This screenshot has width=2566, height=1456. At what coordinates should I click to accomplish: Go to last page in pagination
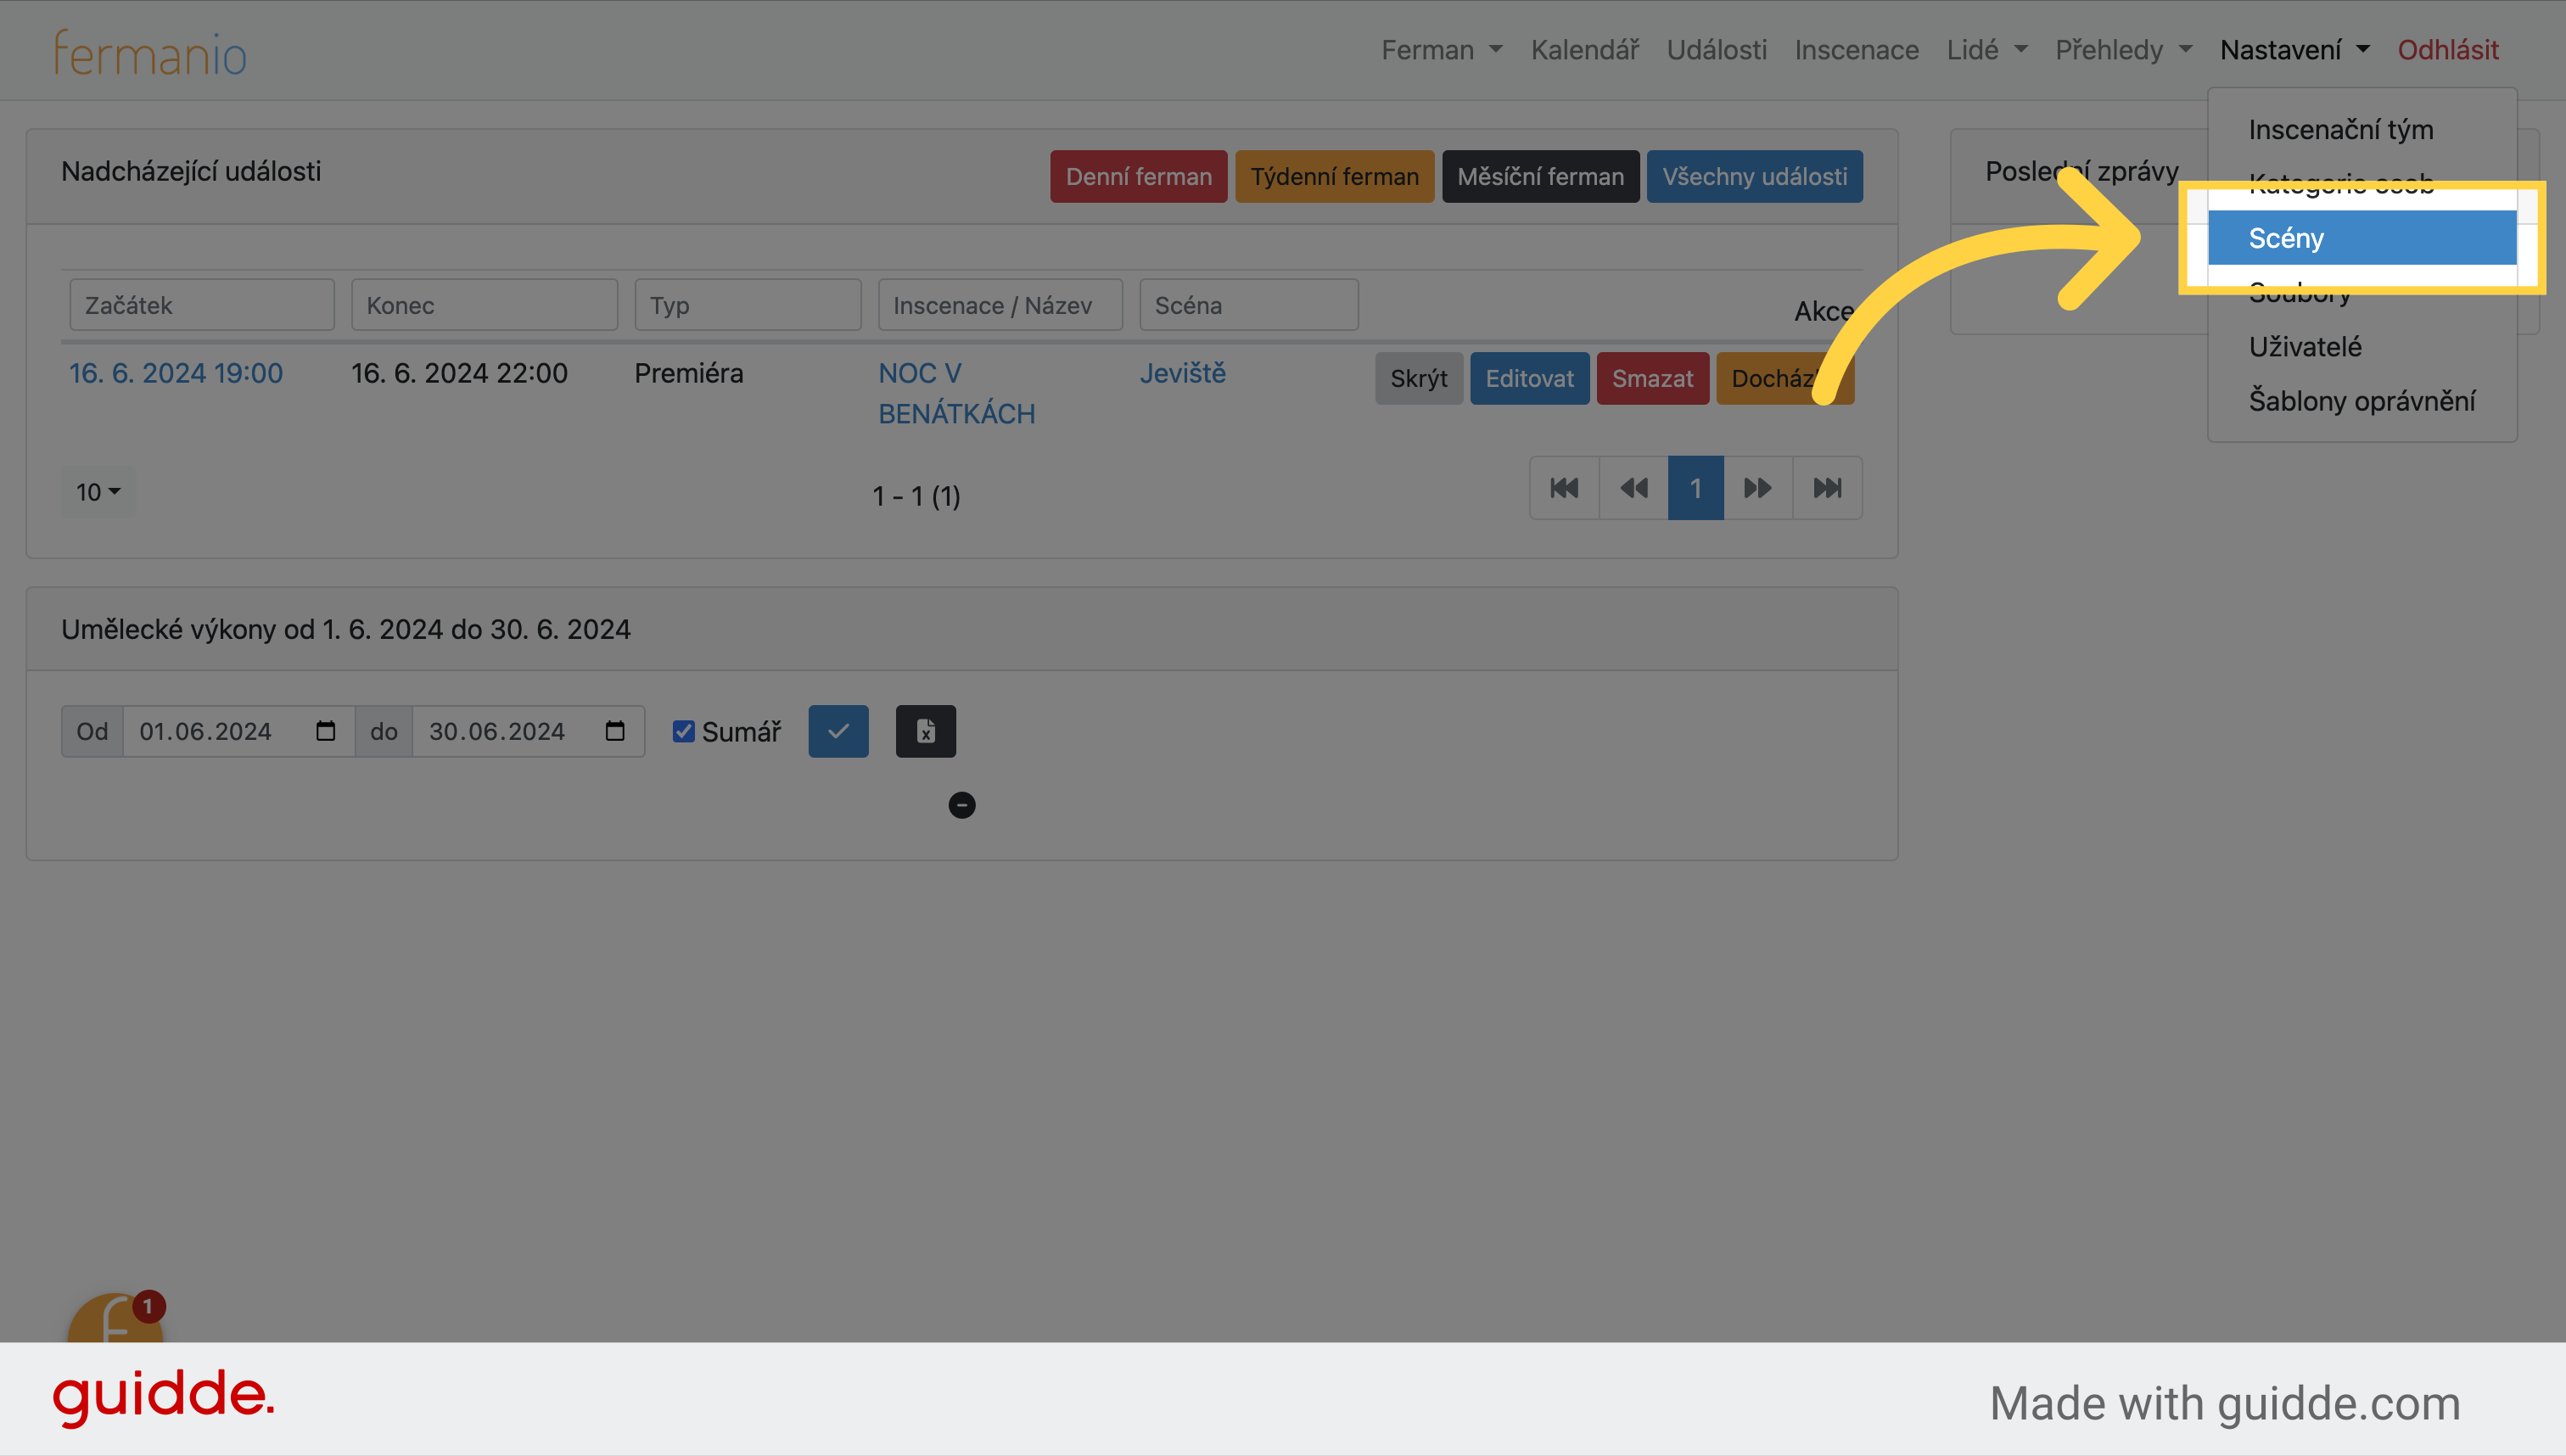1827,488
